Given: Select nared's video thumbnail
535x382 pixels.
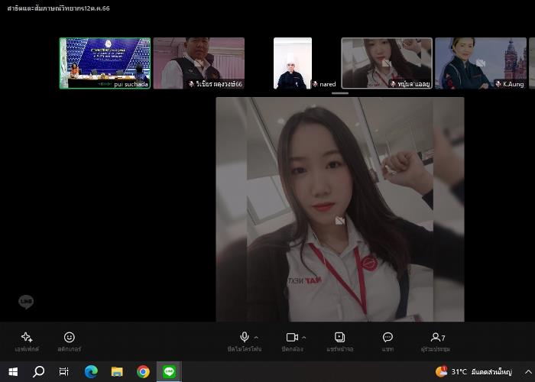Looking at the screenshot, I should pos(293,63).
